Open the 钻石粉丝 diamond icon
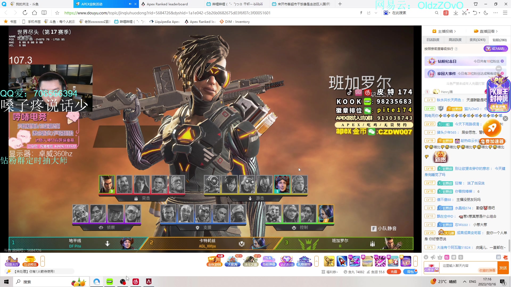The height and width of the screenshot is (287, 511). click(x=287, y=261)
